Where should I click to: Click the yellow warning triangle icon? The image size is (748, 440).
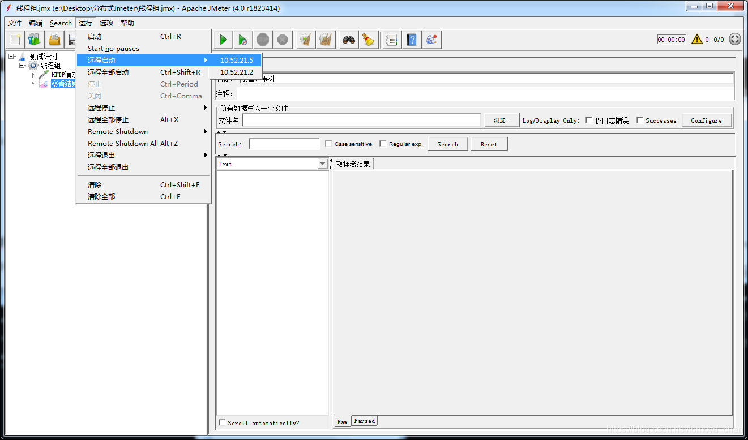(x=696, y=40)
